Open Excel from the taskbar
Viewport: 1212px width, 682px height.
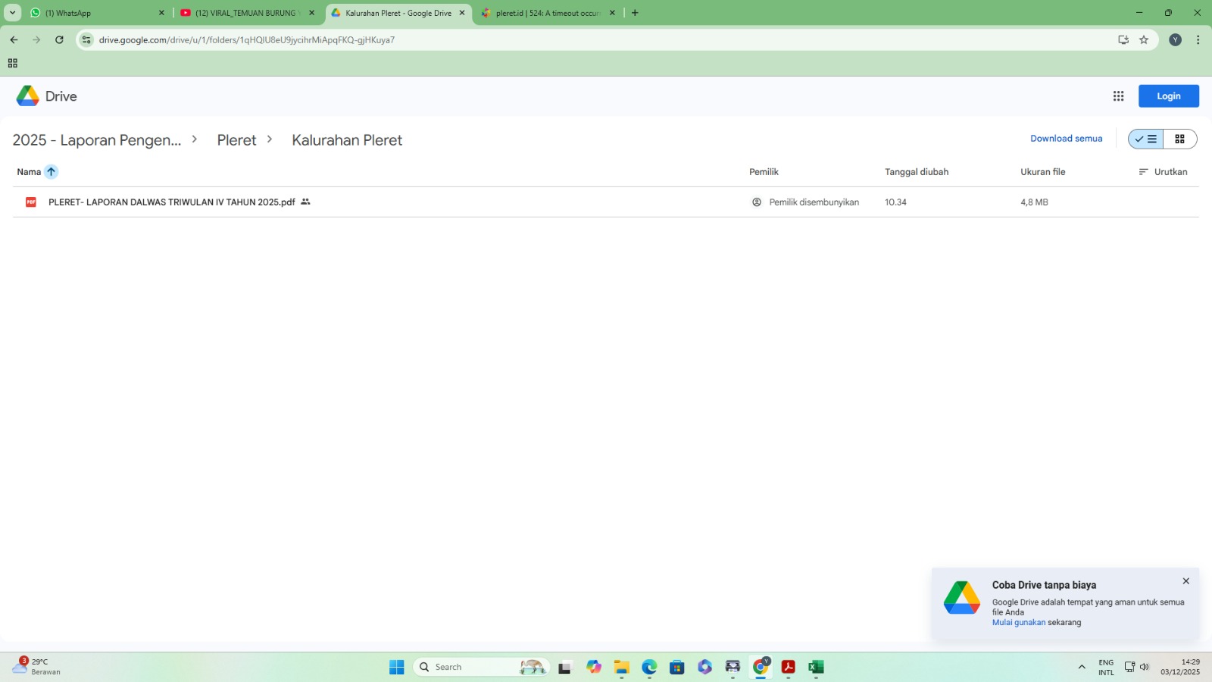pos(816,667)
